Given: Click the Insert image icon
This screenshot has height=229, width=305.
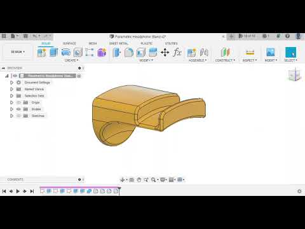Looking at the screenshot, I should pyautogui.click(x=271, y=52).
